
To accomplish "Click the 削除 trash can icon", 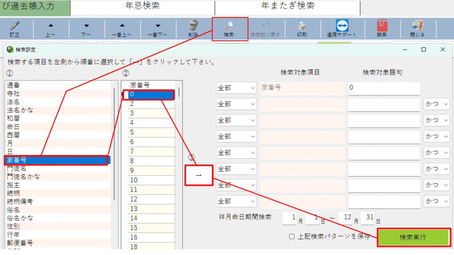I will (x=193, y=27).
